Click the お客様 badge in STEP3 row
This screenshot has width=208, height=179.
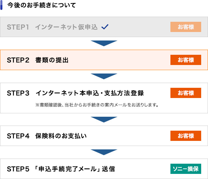pos(186,93)
